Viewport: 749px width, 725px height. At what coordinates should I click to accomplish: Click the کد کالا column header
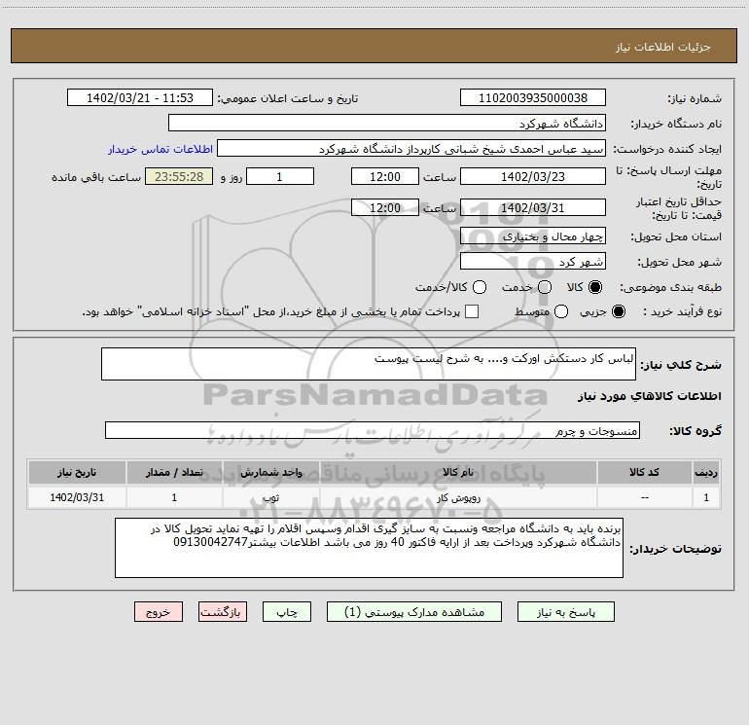pyautogui.click(x=644, y=472)
